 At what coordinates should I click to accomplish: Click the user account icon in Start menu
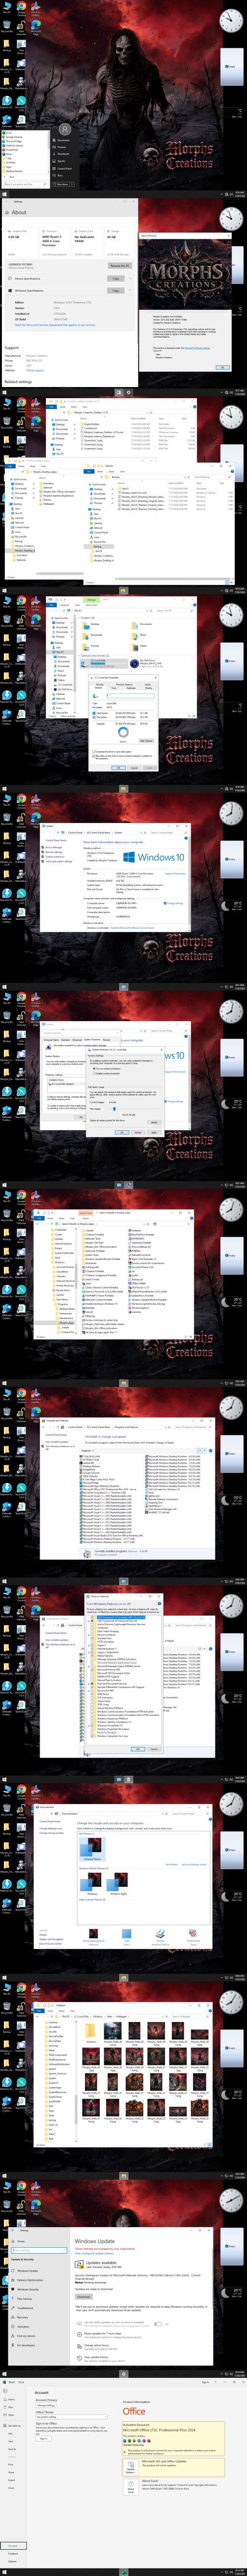coord(64,129)
